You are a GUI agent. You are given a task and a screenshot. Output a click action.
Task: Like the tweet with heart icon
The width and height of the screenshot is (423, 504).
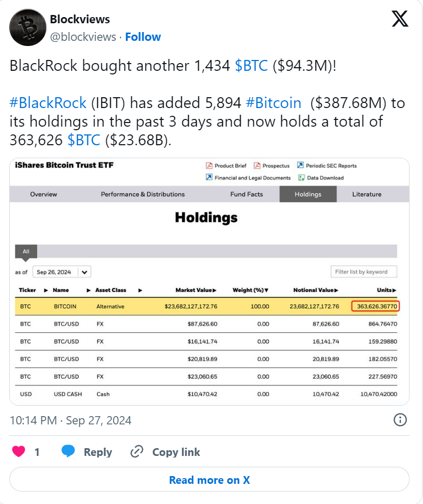click(19, 452)
